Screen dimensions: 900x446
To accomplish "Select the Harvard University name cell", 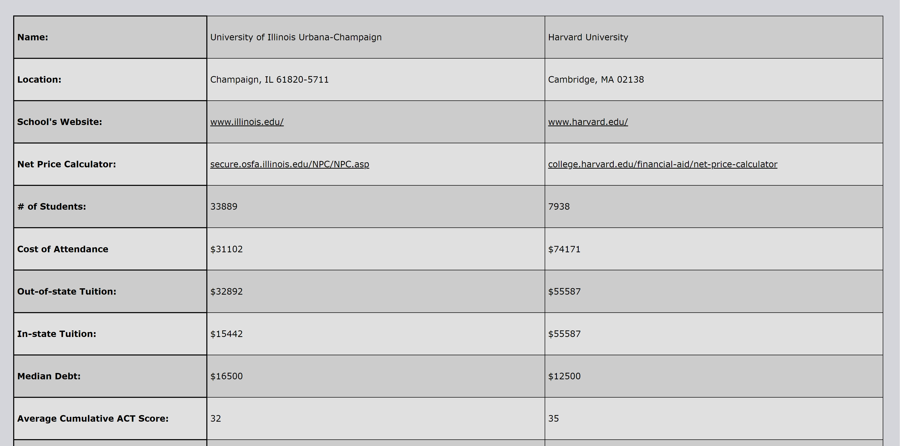I will (588, 37).
